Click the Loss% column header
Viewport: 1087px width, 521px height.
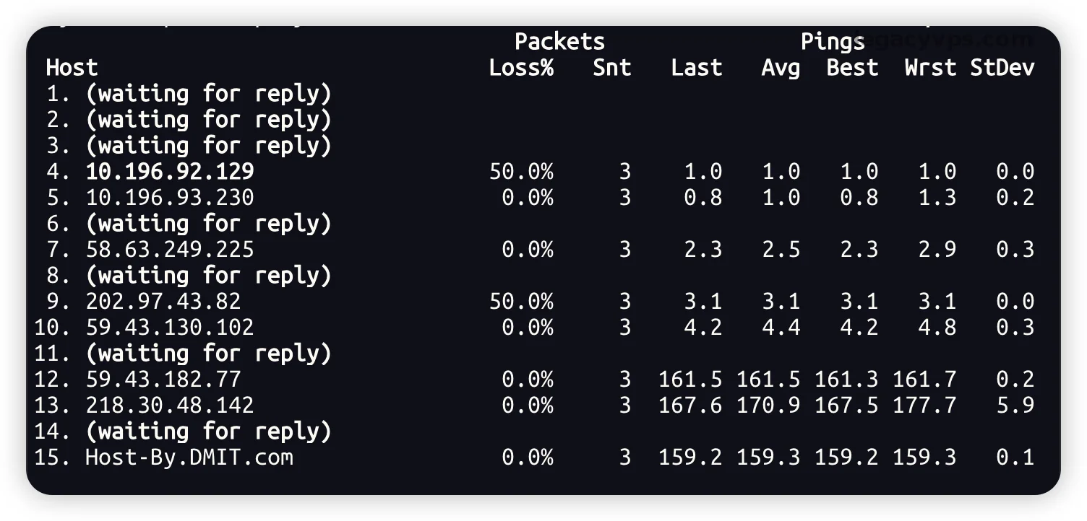point(521,68)
